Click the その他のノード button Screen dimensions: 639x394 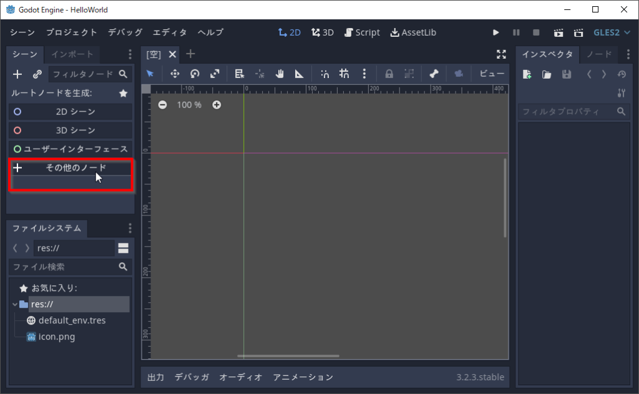71,168
